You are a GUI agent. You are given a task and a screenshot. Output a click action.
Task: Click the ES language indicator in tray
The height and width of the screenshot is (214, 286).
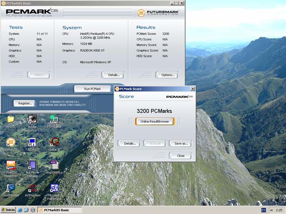pos(264,210)
